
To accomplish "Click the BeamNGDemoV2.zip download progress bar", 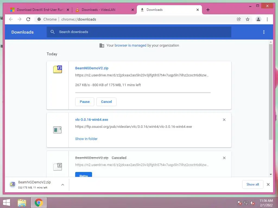I will [143, 93].
